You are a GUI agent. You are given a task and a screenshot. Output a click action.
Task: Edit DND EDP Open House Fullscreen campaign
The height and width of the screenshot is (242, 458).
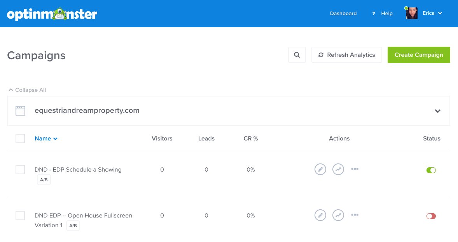320,215
